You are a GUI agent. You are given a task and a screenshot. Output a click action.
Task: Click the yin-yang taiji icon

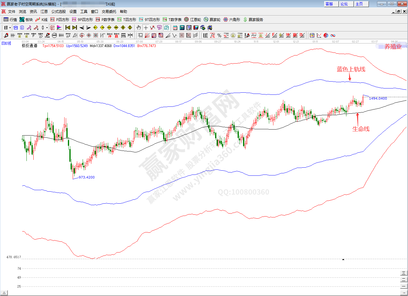click(326, 35)
